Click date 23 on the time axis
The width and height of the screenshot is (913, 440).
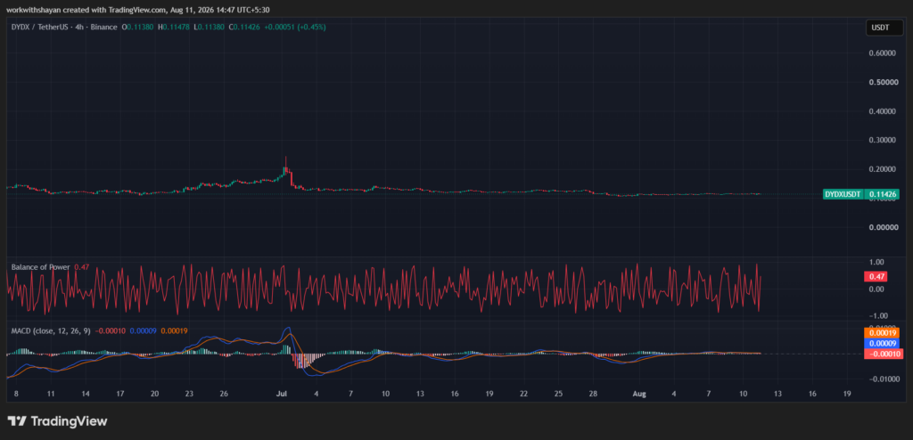[189, 394]
